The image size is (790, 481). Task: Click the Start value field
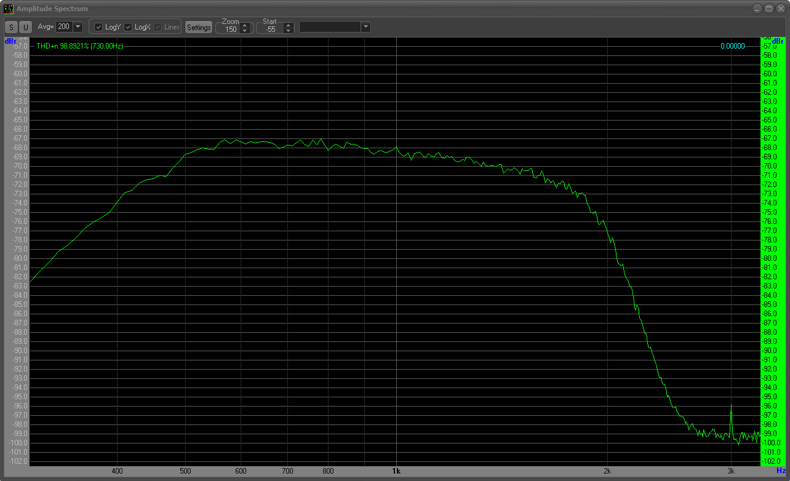tap(270, 30)
